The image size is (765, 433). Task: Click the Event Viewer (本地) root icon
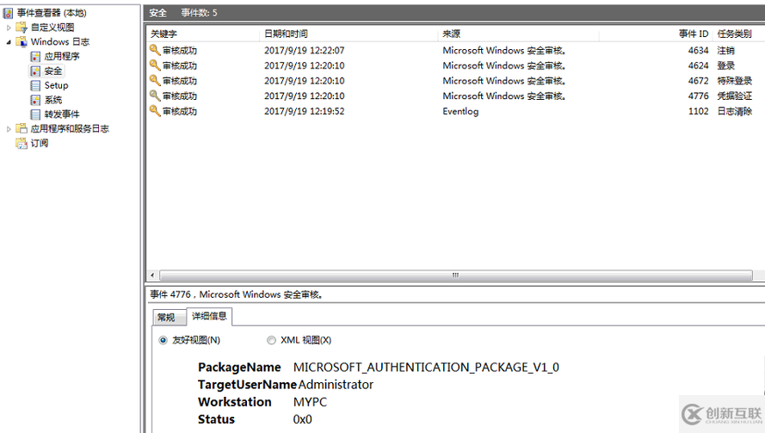9,13
